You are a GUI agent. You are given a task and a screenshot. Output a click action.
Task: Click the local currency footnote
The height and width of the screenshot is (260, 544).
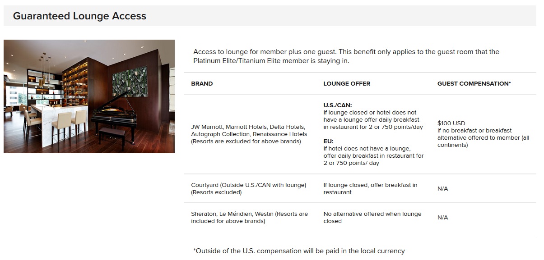[x=299, y=251]
